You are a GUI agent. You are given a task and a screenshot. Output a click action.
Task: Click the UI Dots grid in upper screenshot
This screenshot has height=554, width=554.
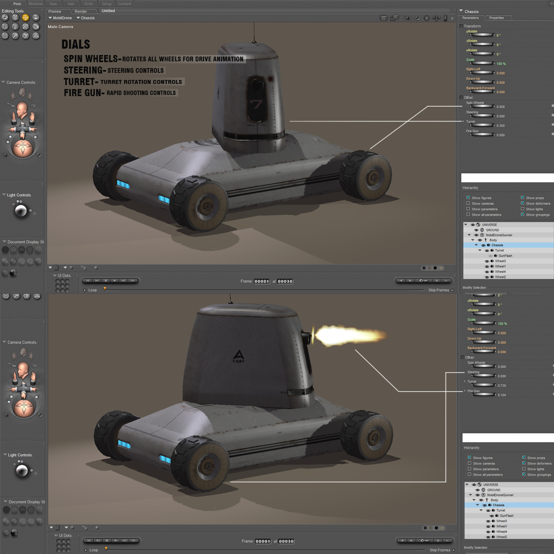click(62, 285)
